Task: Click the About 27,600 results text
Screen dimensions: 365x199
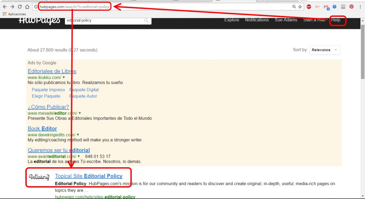Action: (x=62, y=50)
